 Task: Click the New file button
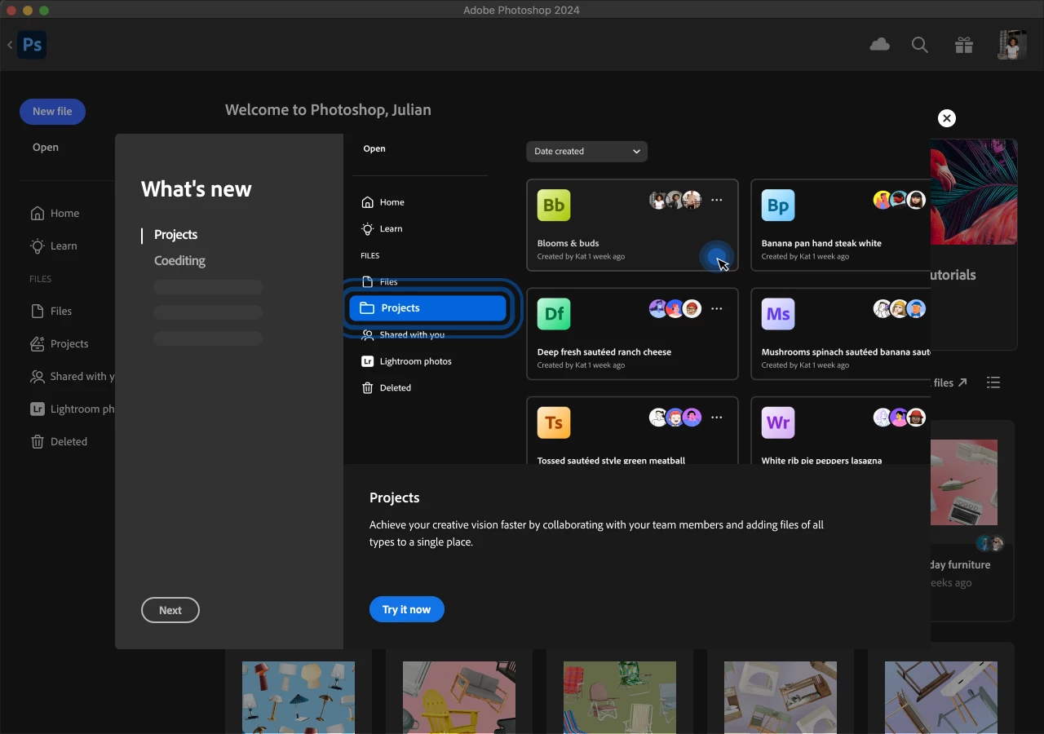52,111
